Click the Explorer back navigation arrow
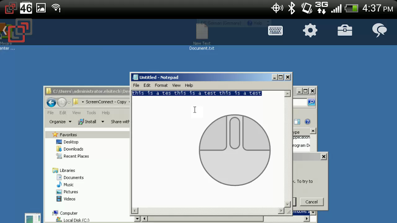Image resolution: width=397 pixels, height=223 pixels. pyautogui.click(x=51, y=102)
